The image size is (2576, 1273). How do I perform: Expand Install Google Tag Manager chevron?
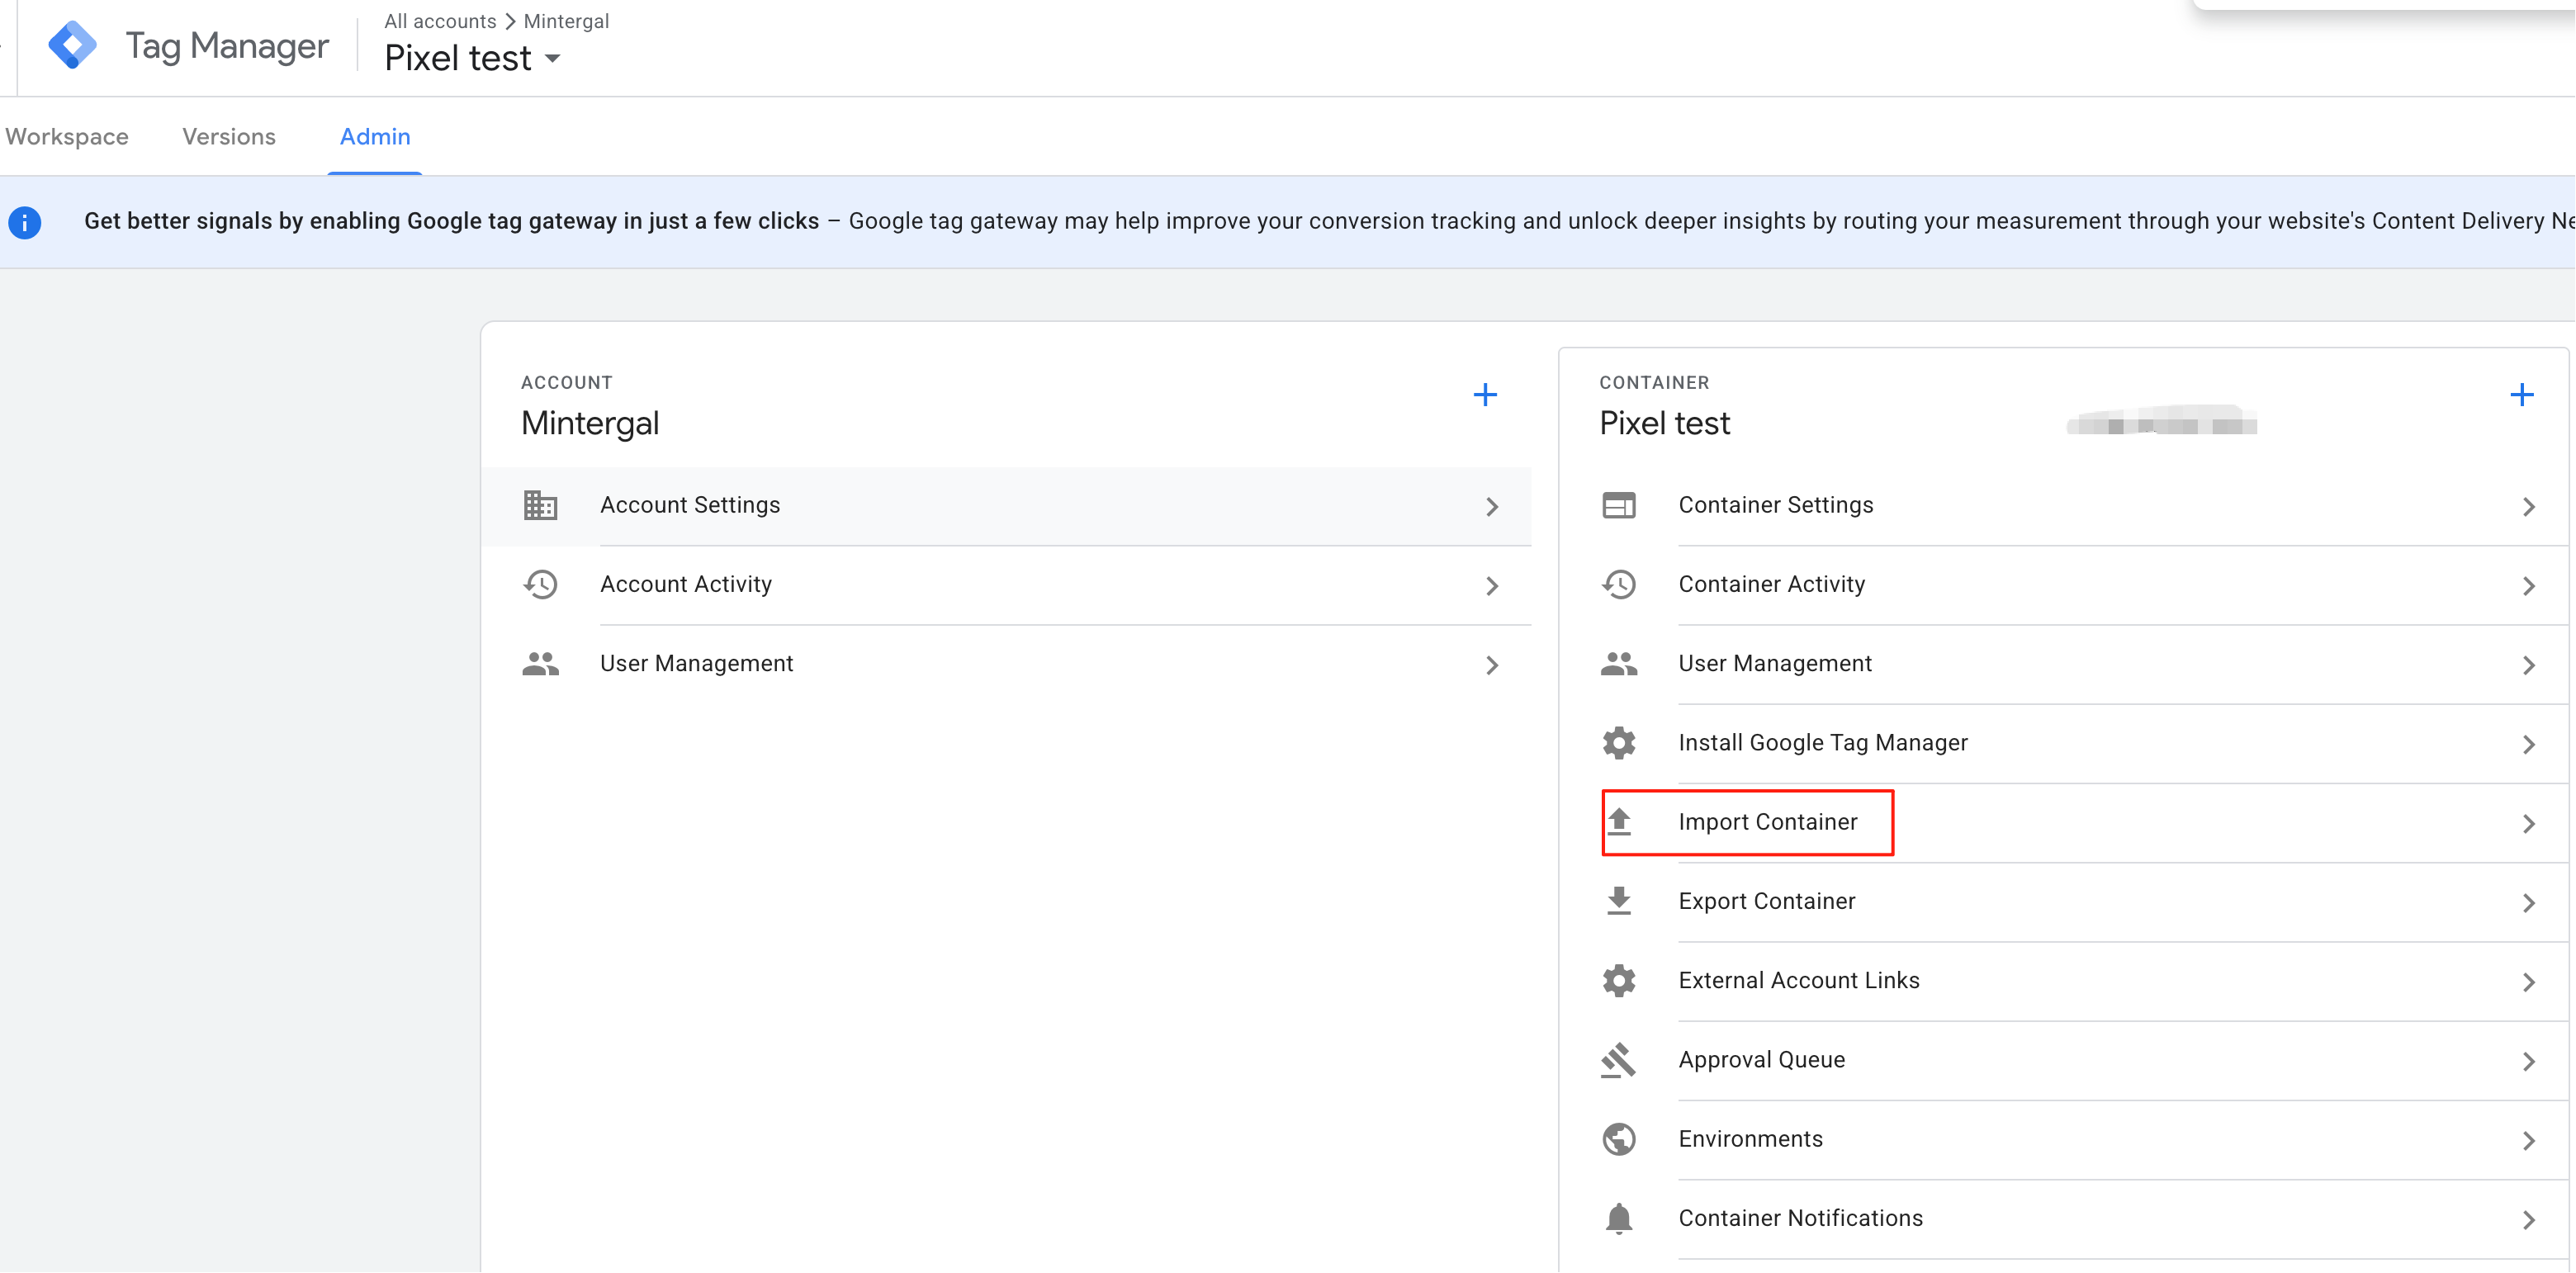click(2529, 745)
